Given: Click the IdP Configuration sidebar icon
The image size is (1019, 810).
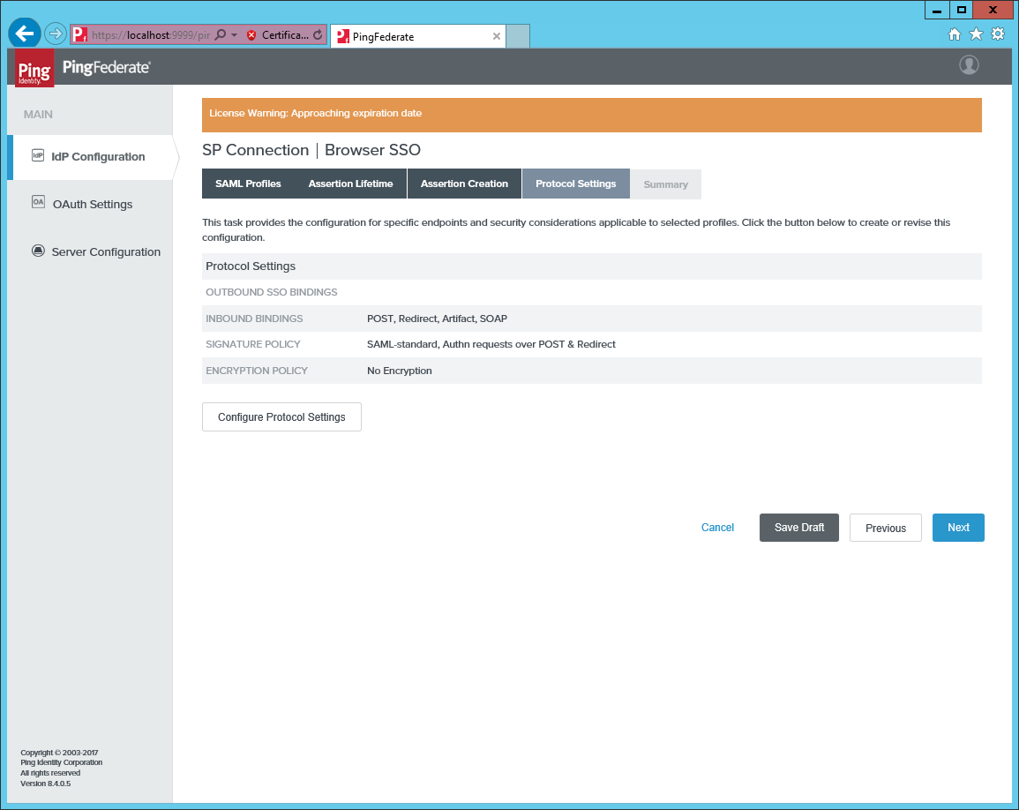Looking at the screenshot, I should tap(38, 155).
